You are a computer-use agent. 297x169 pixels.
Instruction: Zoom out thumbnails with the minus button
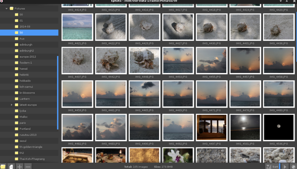(28, 166)
